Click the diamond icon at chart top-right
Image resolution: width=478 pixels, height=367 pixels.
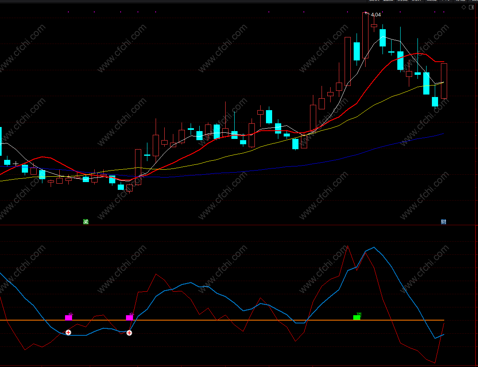point(464,7)
